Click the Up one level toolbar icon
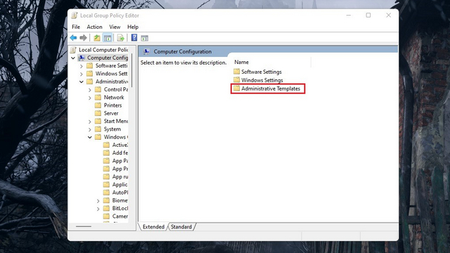Image resolution: width=450 pixels, height=253 pixels. click(97, 37)
